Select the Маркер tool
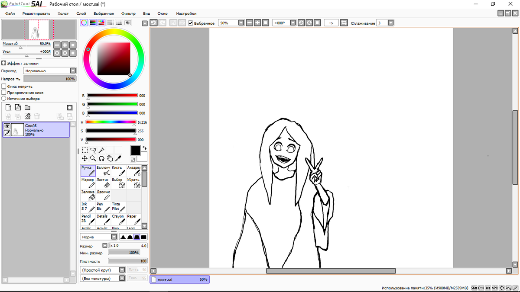 click(88, 183)
